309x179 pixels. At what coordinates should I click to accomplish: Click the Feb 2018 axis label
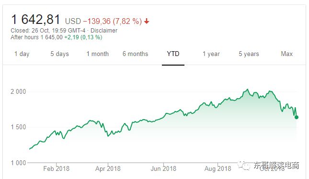pyautogui.click(x=57, y=168)
